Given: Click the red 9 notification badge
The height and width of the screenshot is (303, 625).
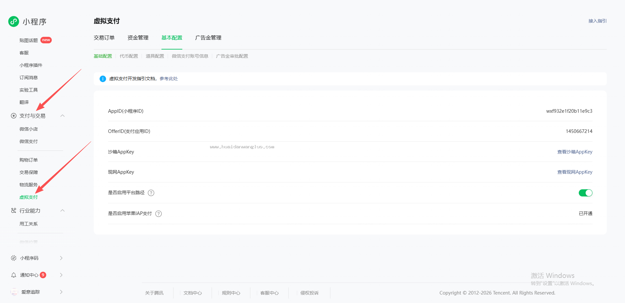Looking at the screenshot, I should [43, 275].
